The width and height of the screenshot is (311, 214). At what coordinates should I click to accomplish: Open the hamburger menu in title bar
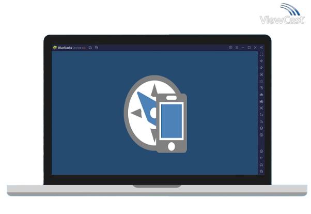pos(237,48)
